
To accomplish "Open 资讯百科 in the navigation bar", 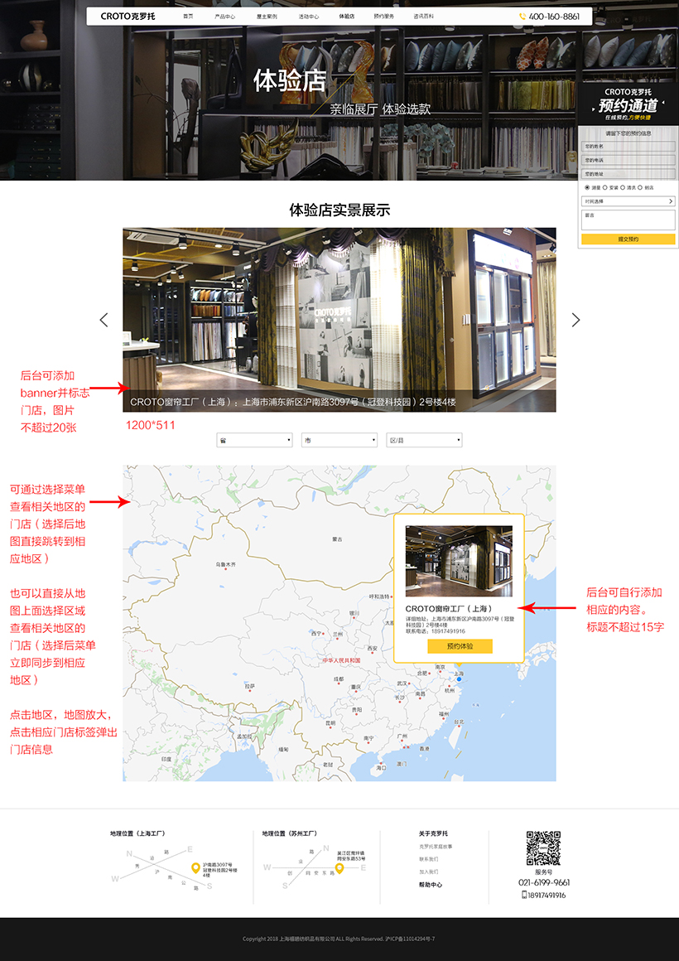I will click(x=423, y=17).
